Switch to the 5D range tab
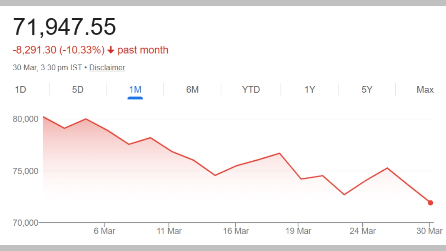446x251 pixels. pyautogui.click(x=78, y=90)
